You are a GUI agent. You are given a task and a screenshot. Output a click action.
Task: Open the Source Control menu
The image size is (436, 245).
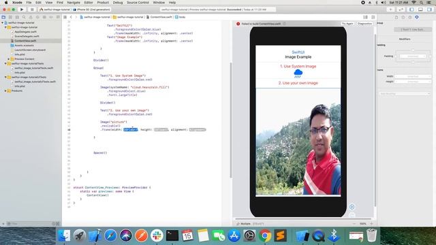[138, 3]
